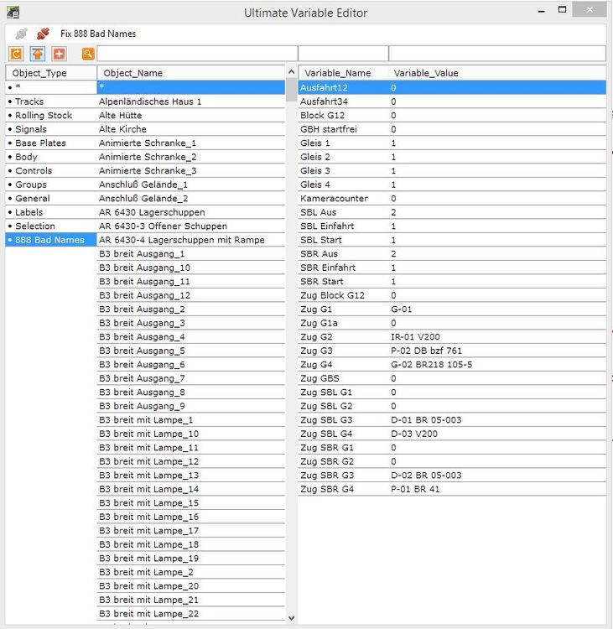Click the red plus add icon

(59, 54)
